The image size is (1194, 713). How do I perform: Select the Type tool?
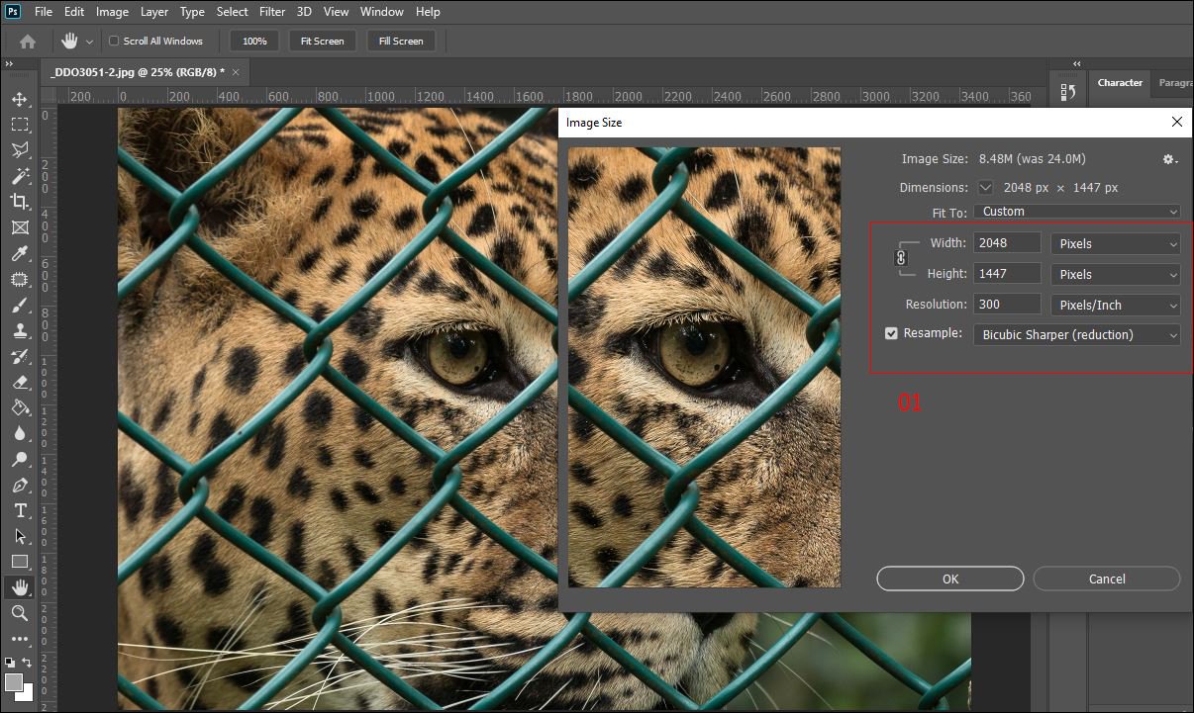tap(20, 511)
